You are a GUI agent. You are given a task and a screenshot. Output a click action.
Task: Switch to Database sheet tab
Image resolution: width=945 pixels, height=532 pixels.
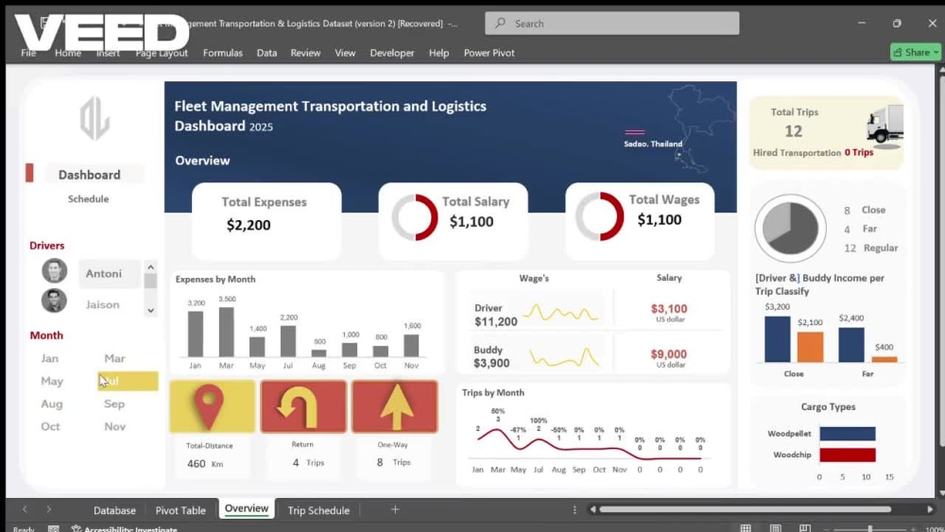point(114,510)
